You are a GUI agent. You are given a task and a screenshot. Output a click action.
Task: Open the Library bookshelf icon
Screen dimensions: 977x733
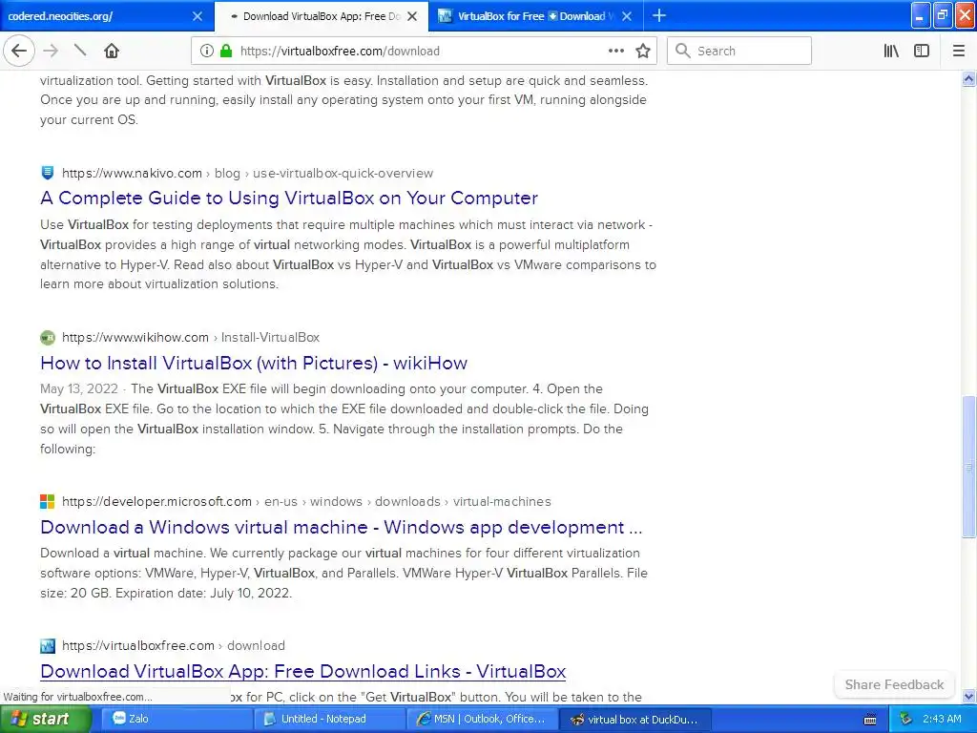pyautogui.click(x=891, y=51)
